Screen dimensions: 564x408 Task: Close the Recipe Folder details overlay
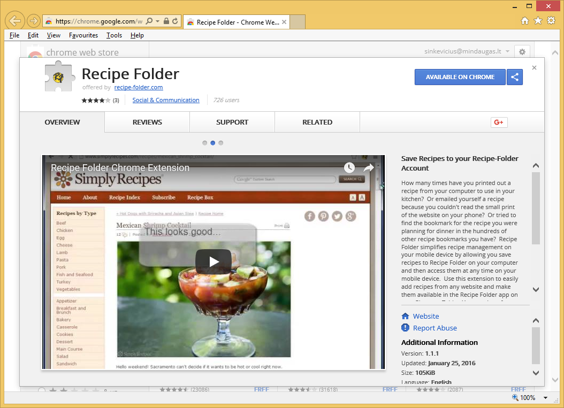(534, 67)
